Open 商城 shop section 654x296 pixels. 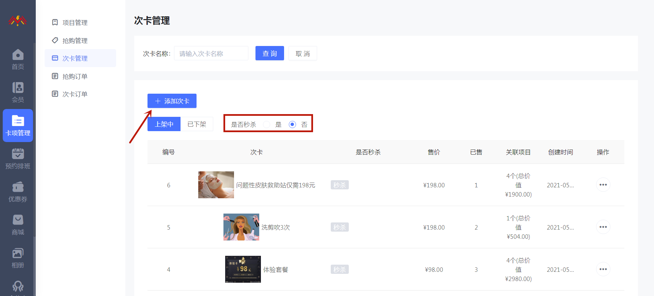click(18, 225)
